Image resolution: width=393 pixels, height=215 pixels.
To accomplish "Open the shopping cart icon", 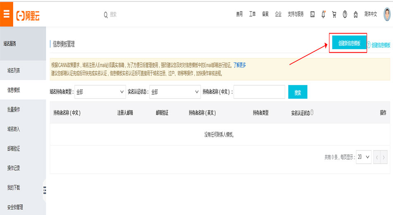I will [x=334, y=14].
